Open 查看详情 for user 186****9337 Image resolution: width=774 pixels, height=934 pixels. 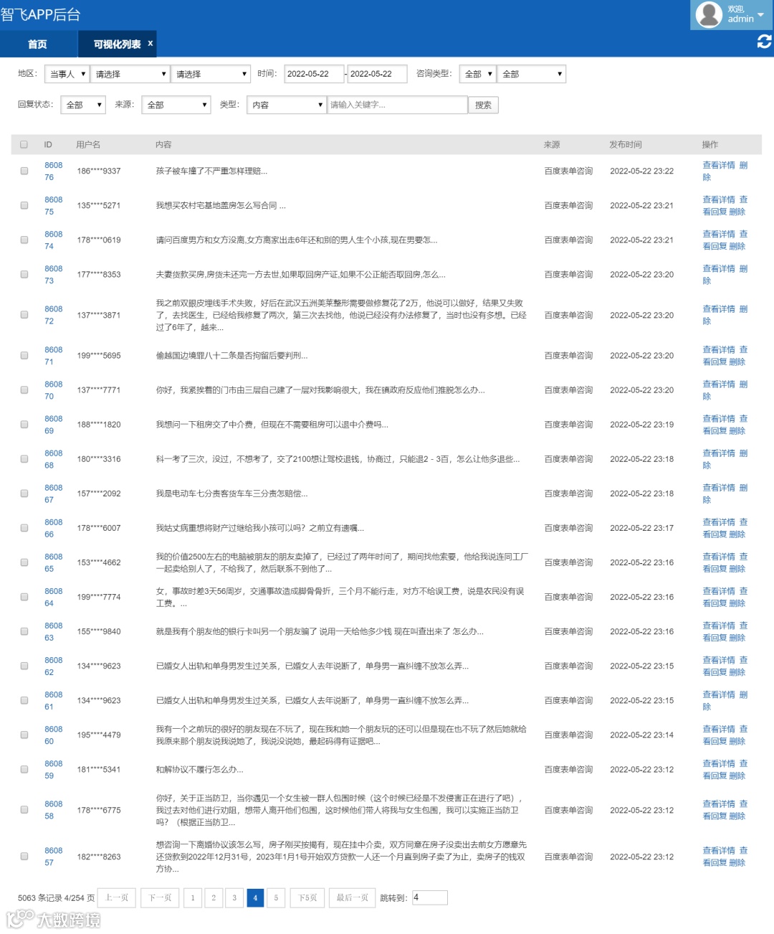(x=719, y=166)
